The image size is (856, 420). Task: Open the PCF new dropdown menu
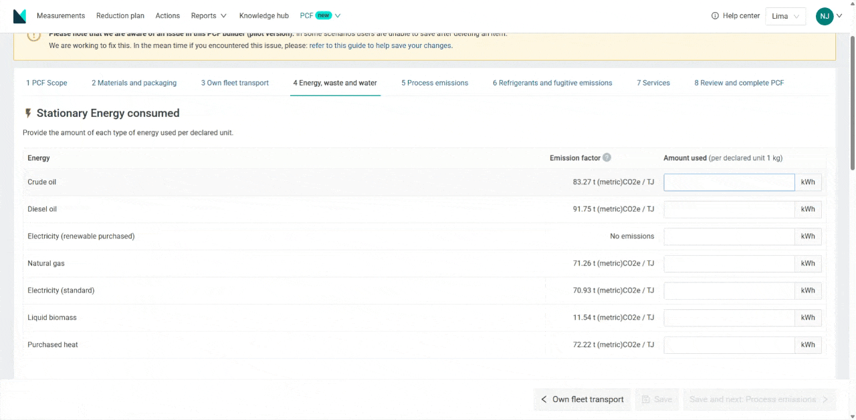[320, 15]
